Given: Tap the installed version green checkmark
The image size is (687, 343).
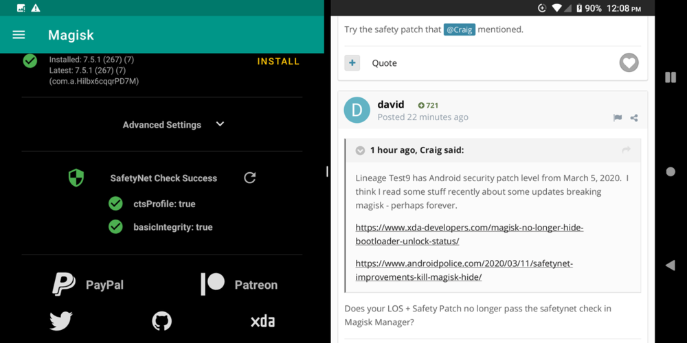Looking at the screenshot, I should point(30,61).
